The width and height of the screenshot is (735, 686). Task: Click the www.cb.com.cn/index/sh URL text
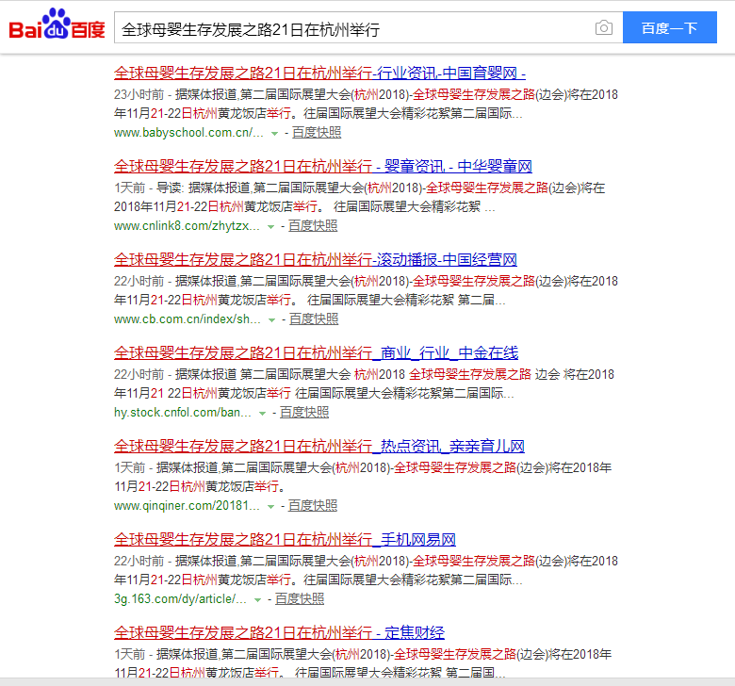point(187,319)
